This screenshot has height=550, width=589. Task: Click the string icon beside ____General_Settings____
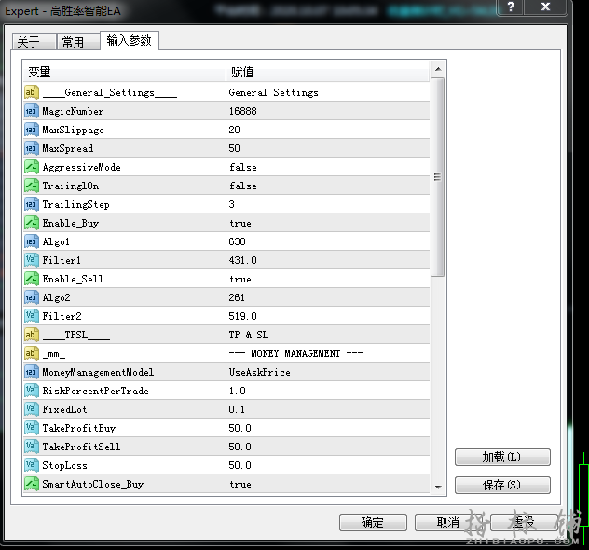coord(32,92)
